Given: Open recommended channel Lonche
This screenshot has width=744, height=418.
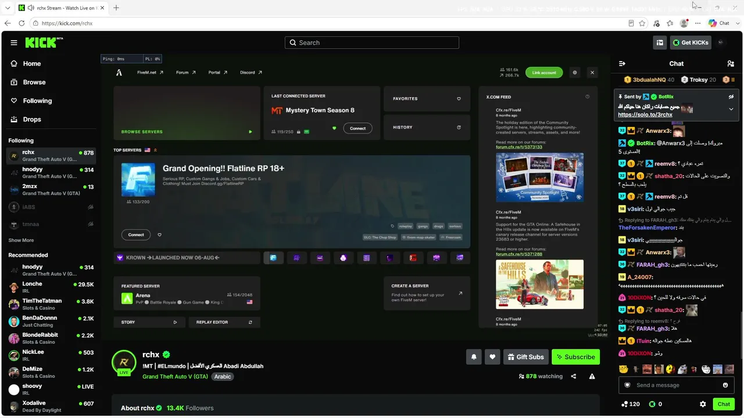Looking at the screenshot, I should tap(51, 287).
